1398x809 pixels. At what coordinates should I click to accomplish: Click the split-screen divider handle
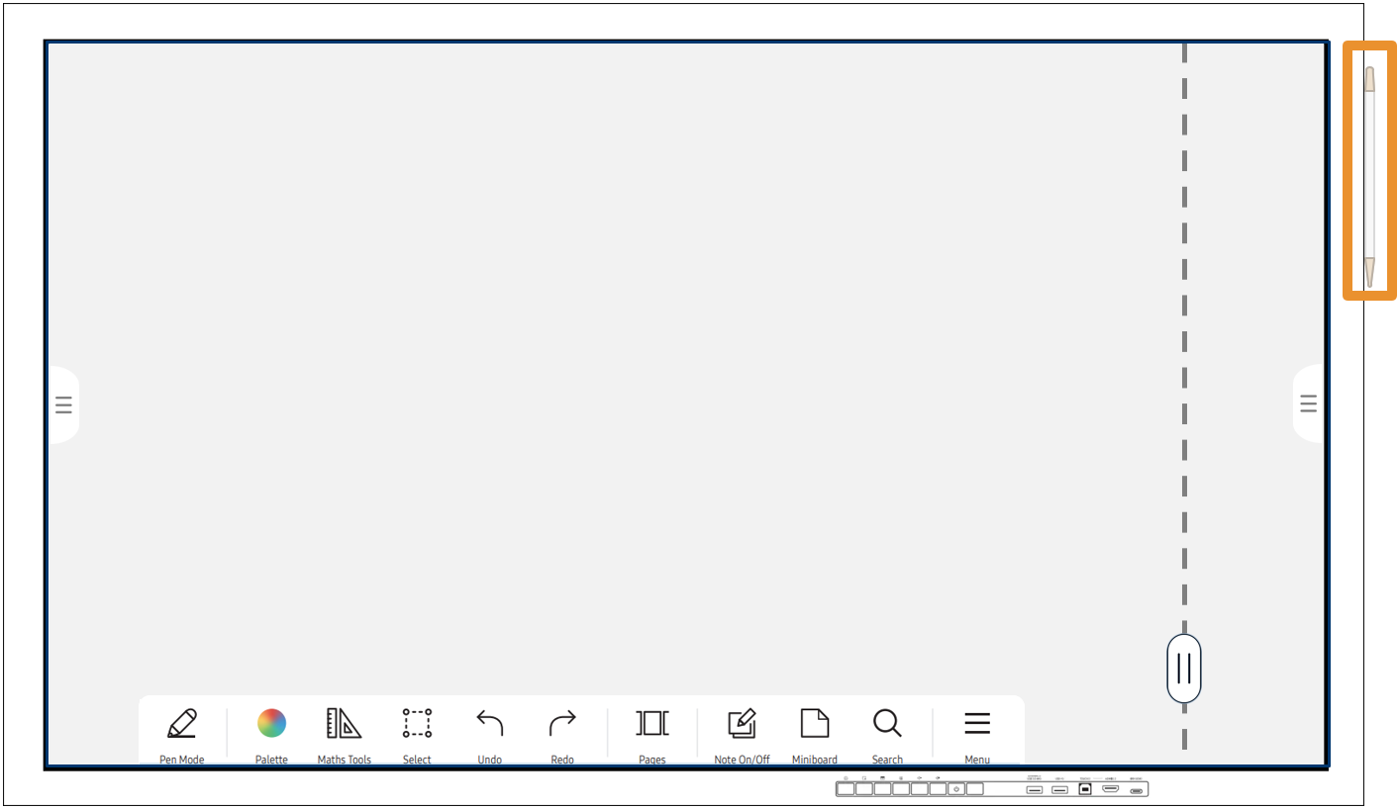(x=1184, y=669)
